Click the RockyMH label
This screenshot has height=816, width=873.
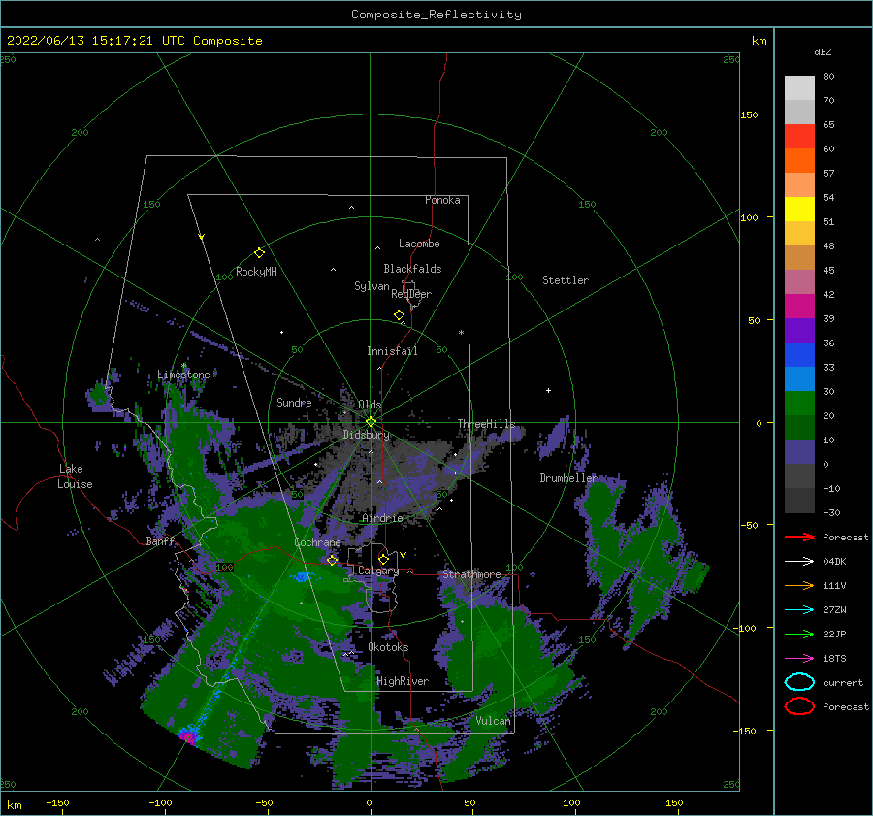tap(256, 272)
